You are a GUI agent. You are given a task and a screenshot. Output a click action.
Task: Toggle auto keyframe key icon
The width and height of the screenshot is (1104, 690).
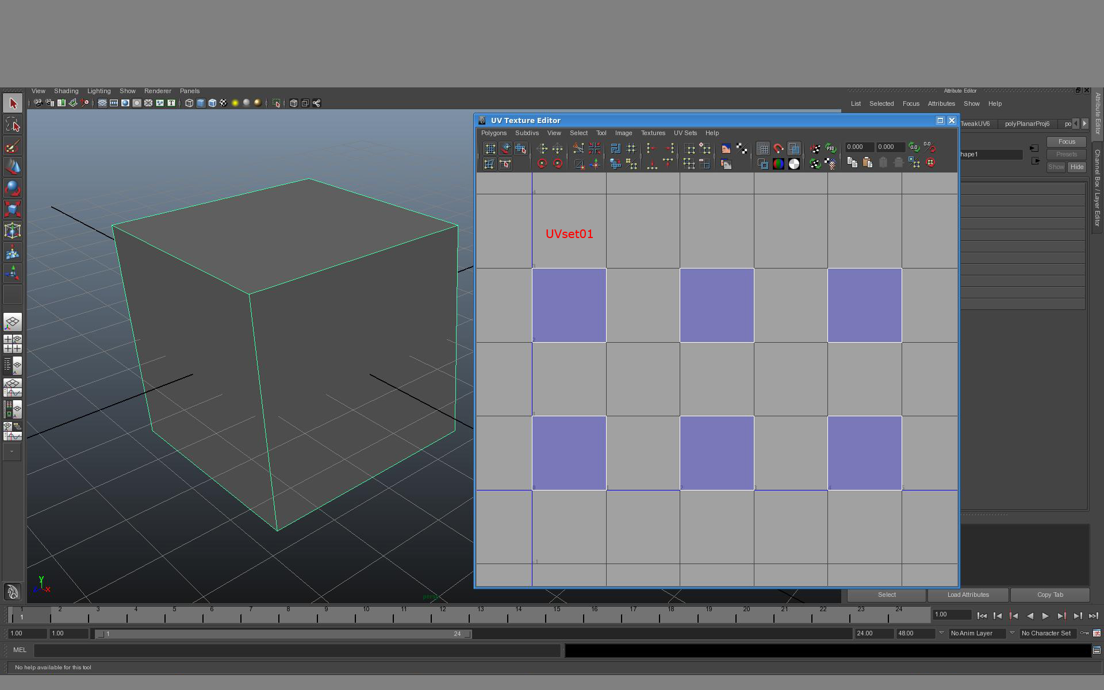tap(1084, 633)
